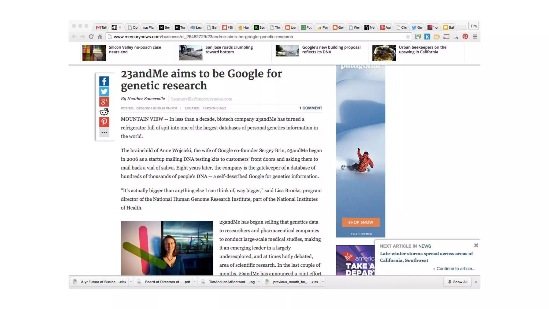Switch to the Gmail tab
Viewport: 549px width, 309px height.
(x=101, y=27)
